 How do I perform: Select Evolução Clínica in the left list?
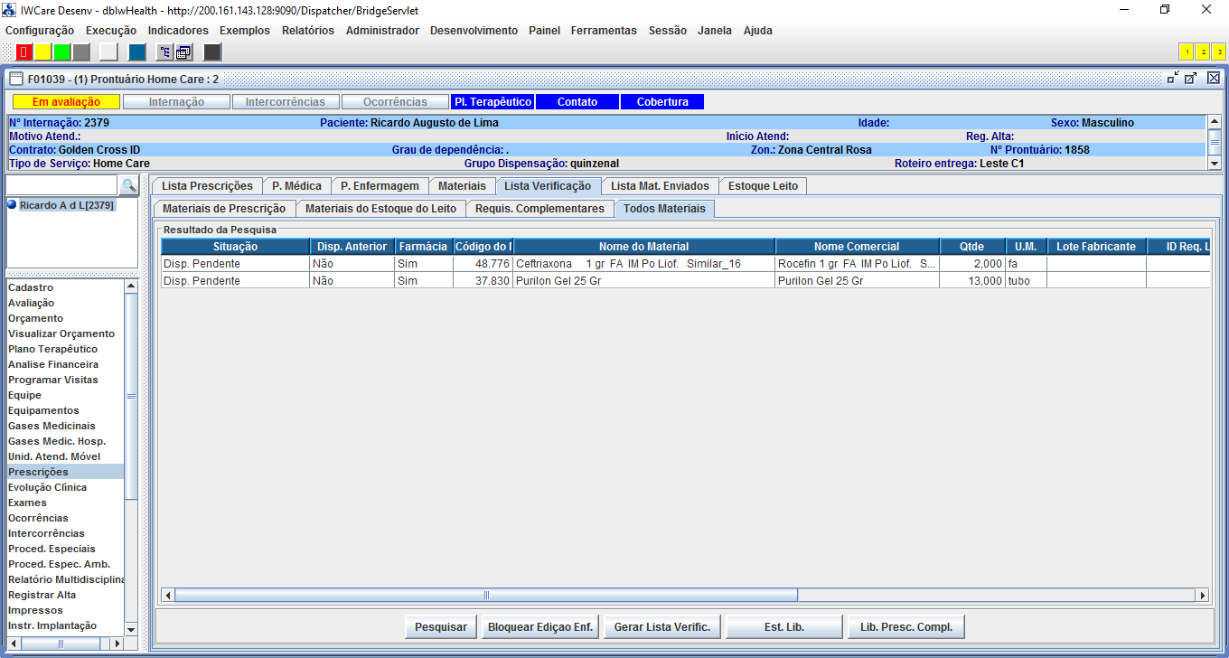(47, 487)
